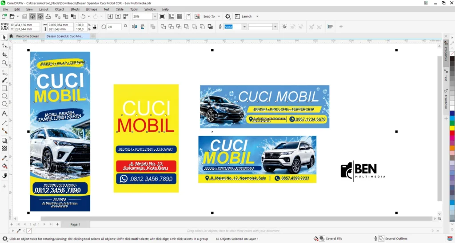Select the Freehand curve tool

[4, 72]
